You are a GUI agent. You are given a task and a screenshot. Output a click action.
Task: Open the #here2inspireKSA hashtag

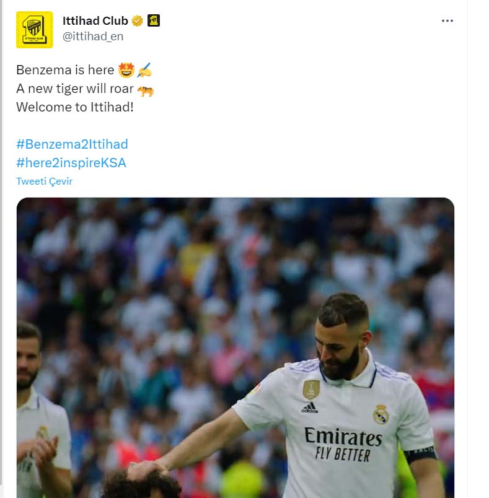pos(71,163)
